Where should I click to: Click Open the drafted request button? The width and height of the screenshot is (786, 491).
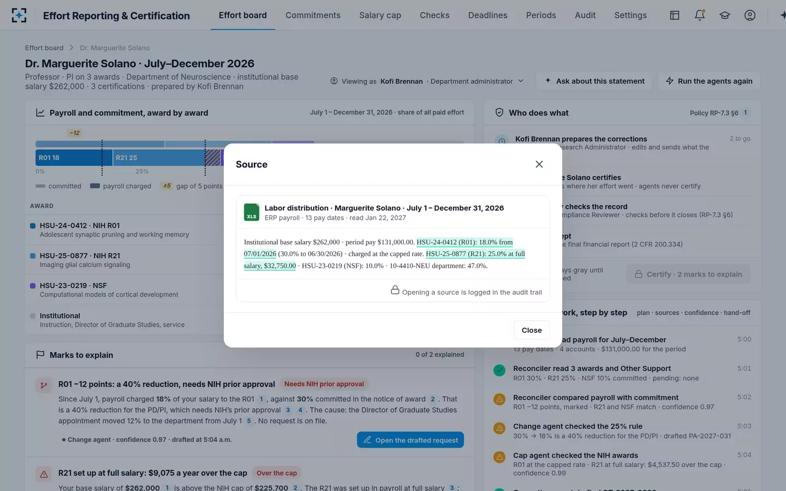[410, 440]
